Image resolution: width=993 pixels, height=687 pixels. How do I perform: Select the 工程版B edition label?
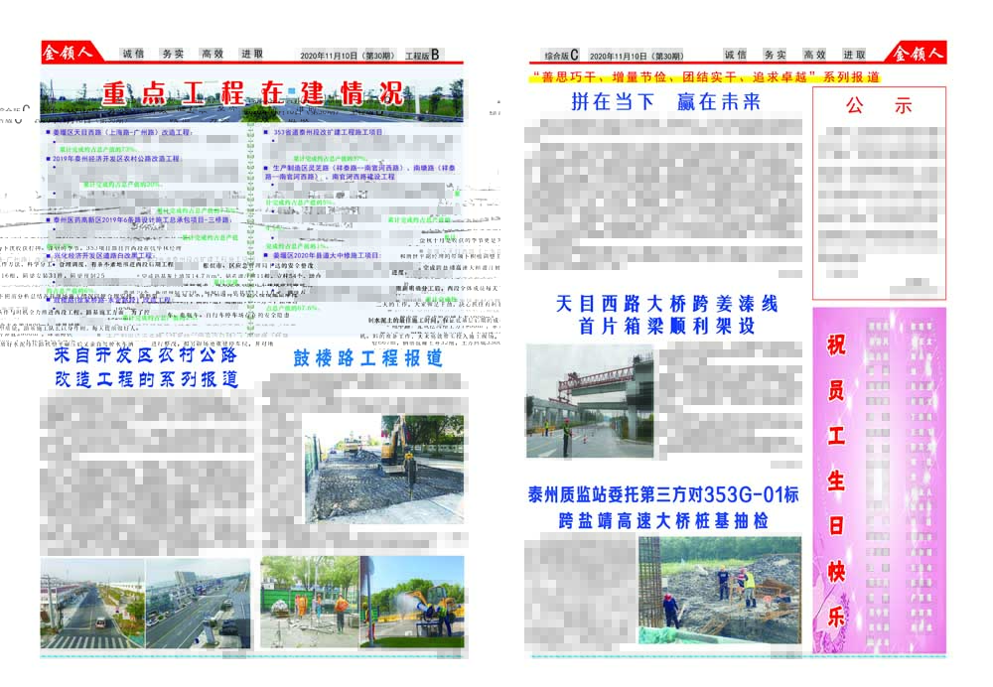(x=422, y=55)
